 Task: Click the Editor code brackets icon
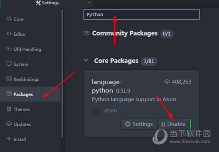tap(9, 34)
